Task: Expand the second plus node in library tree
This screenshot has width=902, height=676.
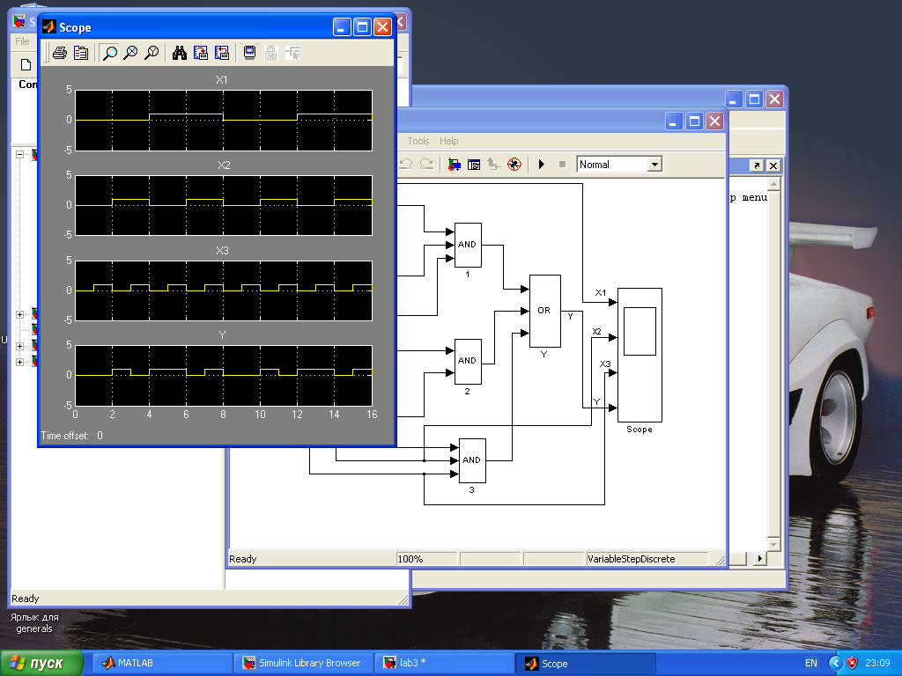Action: [x=19, y=346]
